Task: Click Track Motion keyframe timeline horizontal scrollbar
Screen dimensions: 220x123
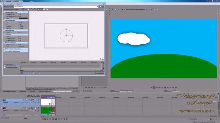Action: point(59,71)
